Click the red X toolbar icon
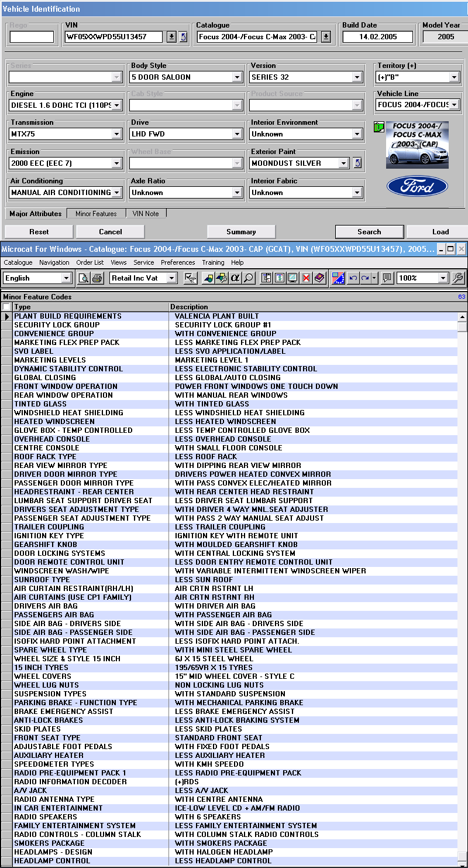This screenshot has height=868, width=468. click(306, 278)
